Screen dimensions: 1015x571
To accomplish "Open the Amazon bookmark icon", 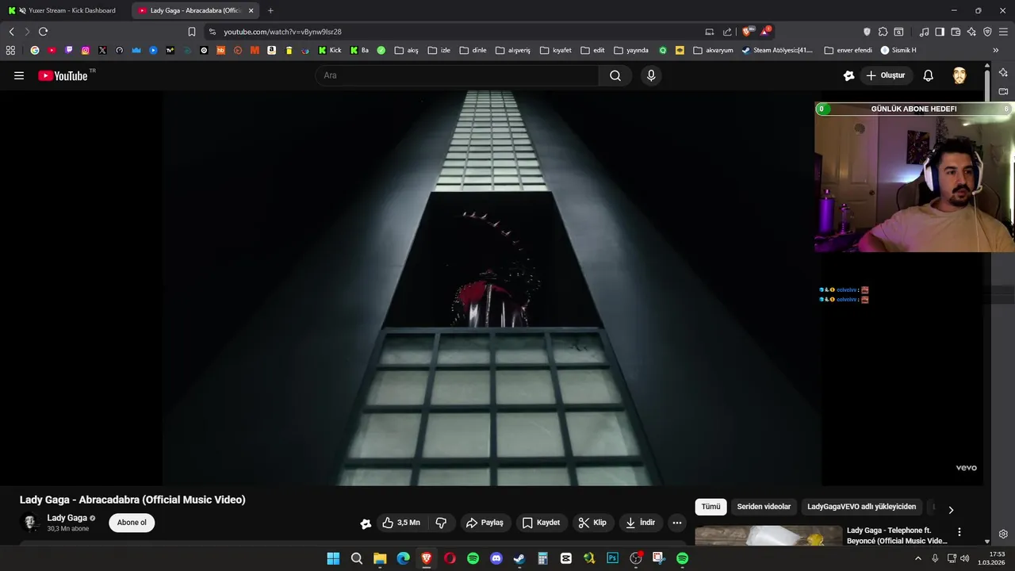I will 272,50.
